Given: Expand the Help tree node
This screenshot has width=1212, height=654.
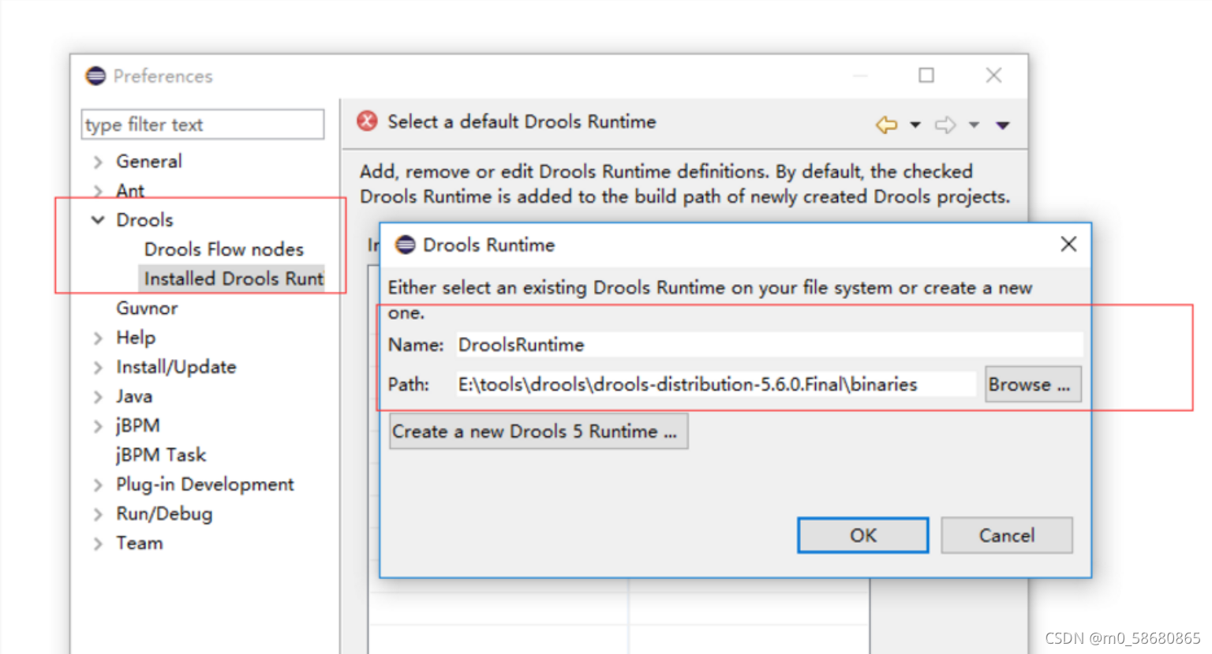Looking at the screenshot, I should pos(98,338).
